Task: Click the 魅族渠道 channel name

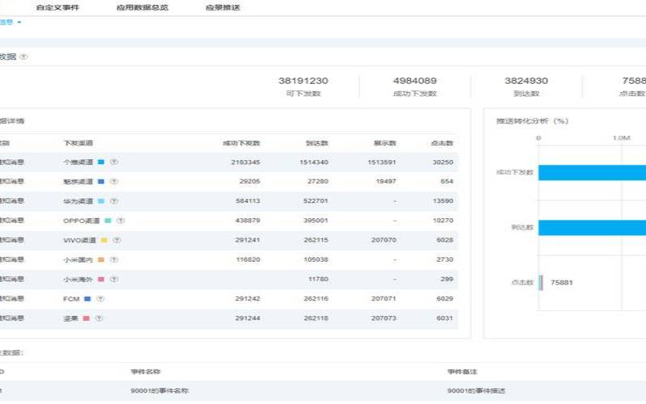Action: 78,181
